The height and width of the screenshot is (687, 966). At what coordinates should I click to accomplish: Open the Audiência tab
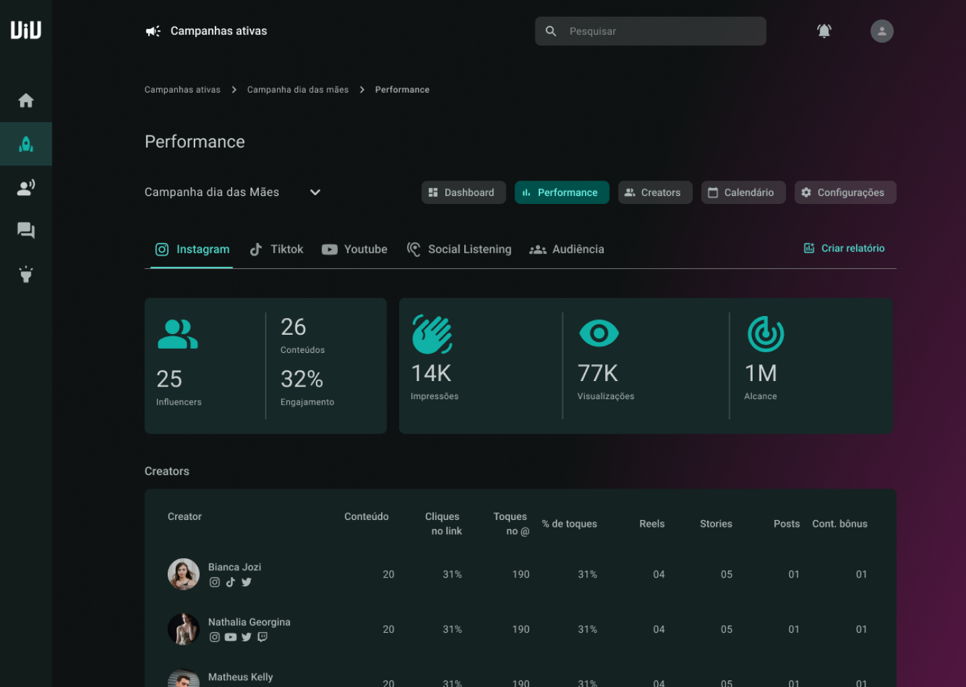tap(567, 250)
